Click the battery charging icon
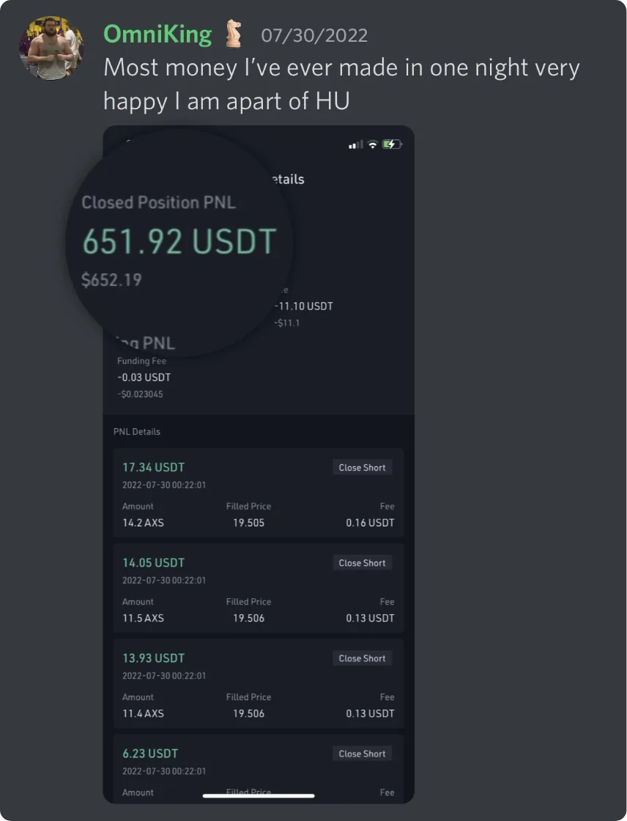The width and height of the screenshot is (627, 821). pos(392,144)
